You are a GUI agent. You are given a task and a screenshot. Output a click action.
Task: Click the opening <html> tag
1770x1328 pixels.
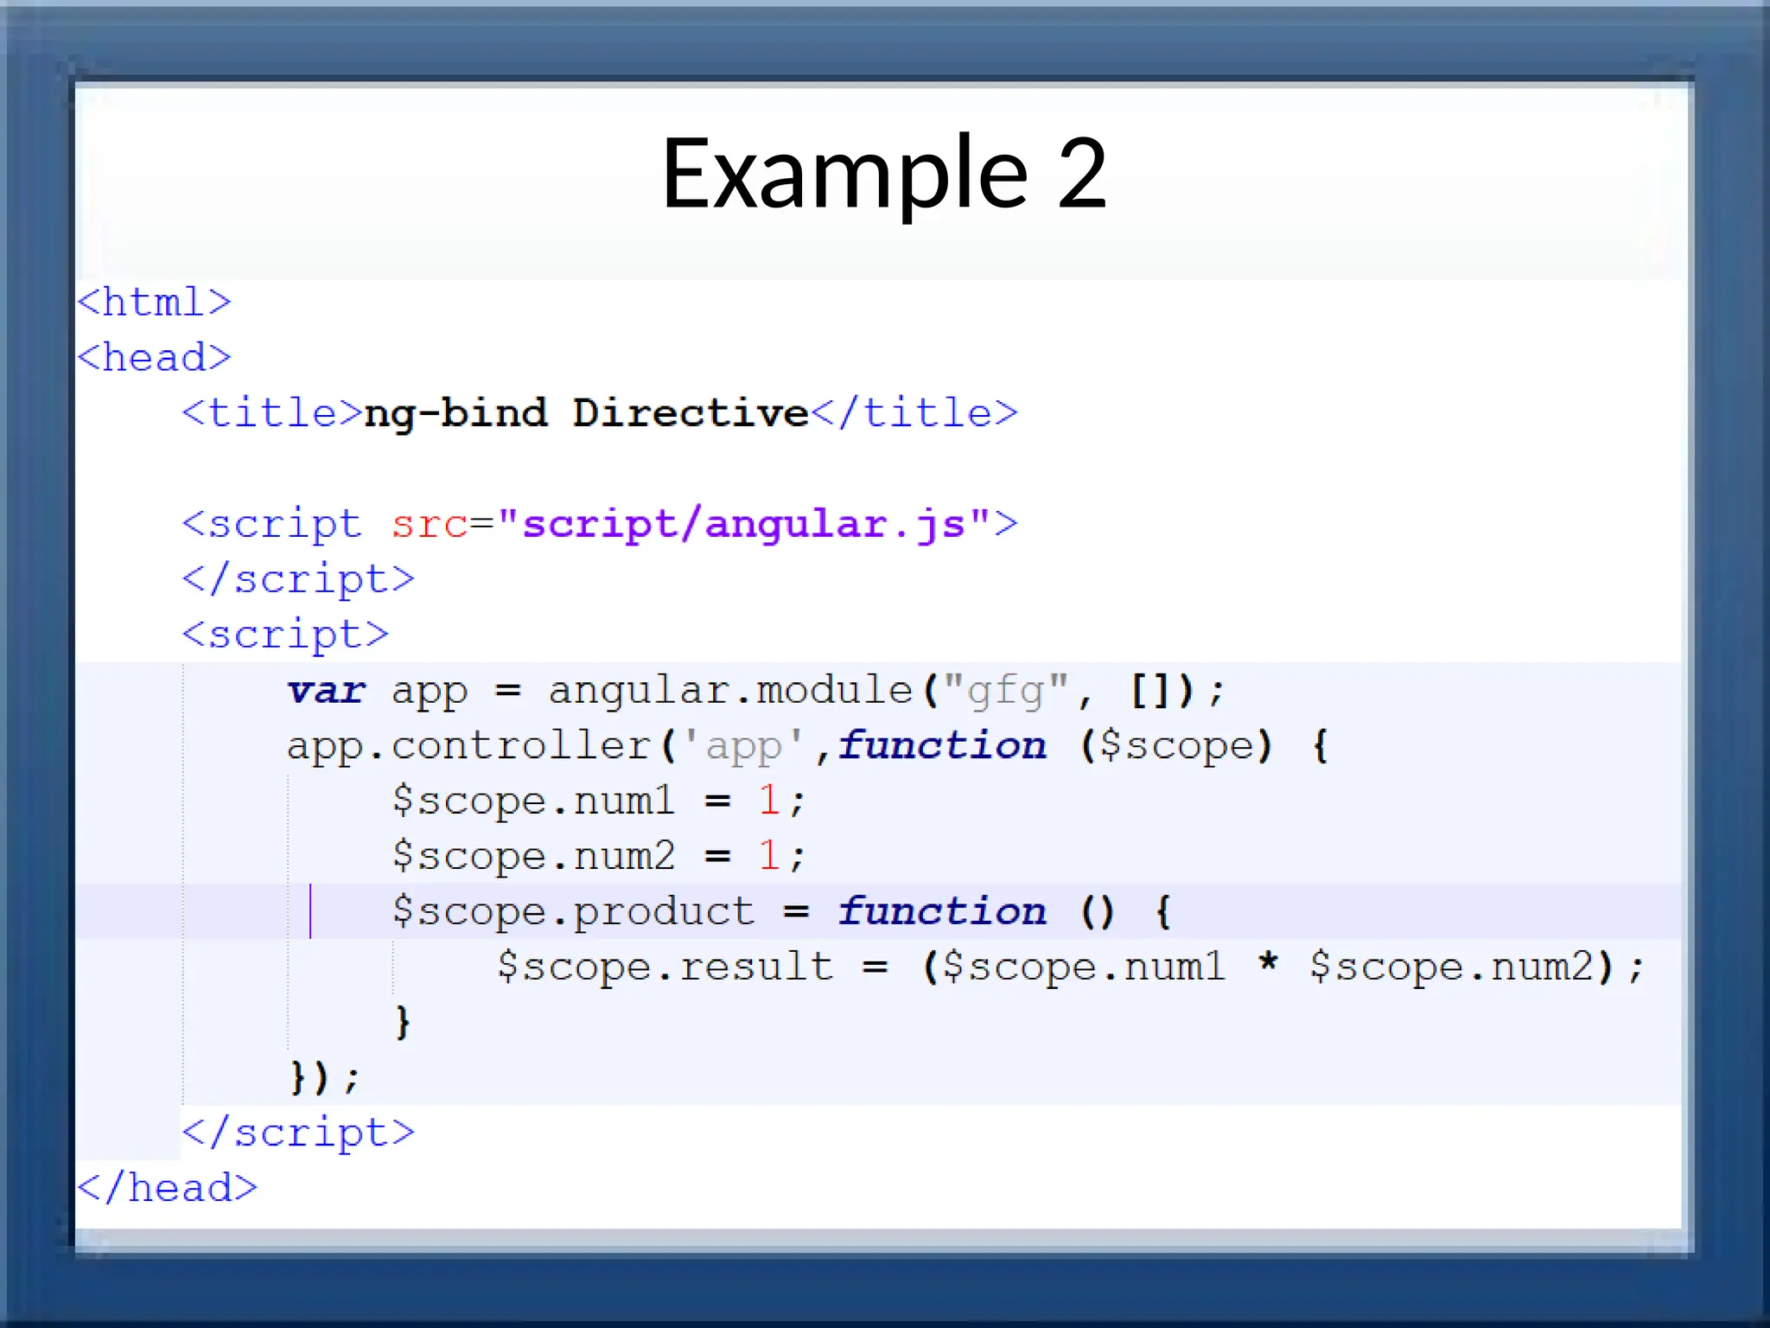point(155,303)
